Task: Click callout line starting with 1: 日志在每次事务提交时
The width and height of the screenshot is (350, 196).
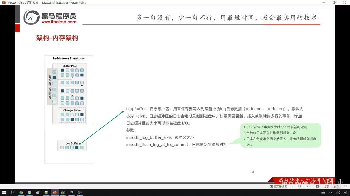Action: pyautogui.click(x=275, y=127)
